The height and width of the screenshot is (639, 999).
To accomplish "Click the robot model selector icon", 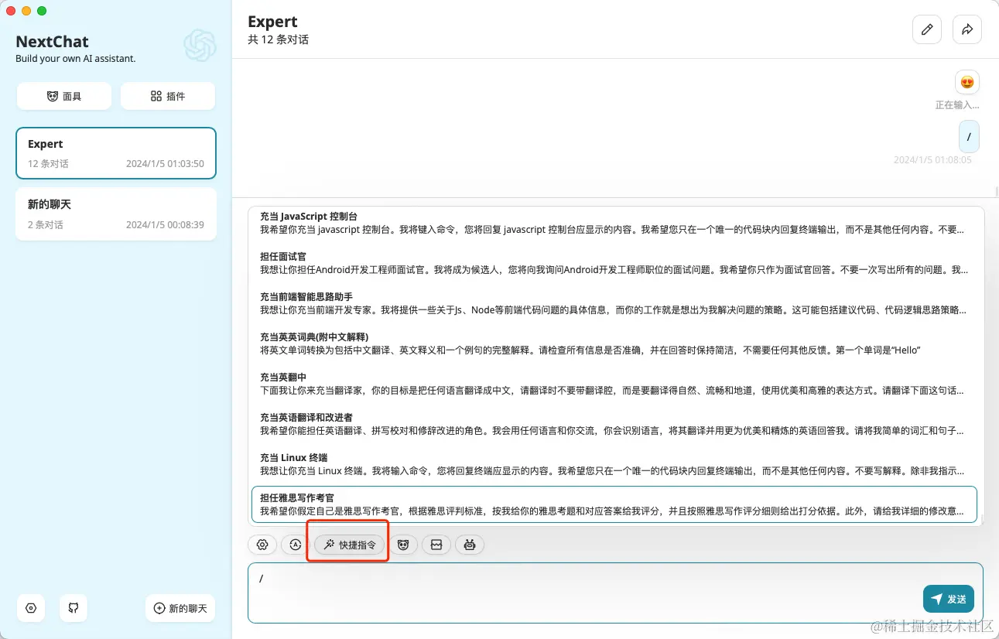I will click(469, 545).
